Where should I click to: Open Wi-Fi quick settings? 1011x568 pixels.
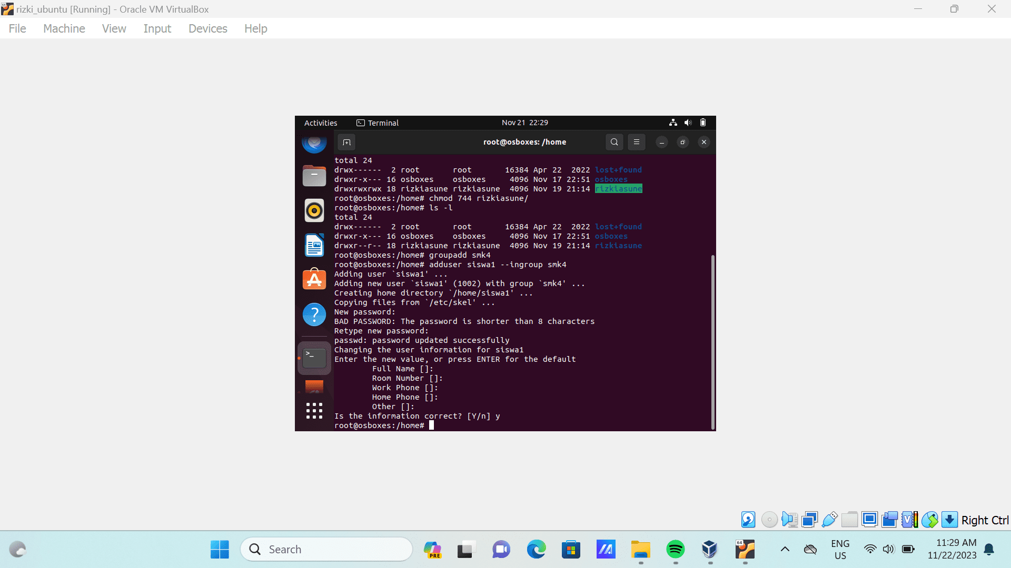click(x=870, y=550)
